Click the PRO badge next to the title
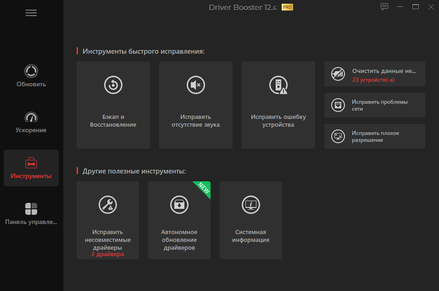The height and width of the screenshot is (291, 439). point(287,7)
